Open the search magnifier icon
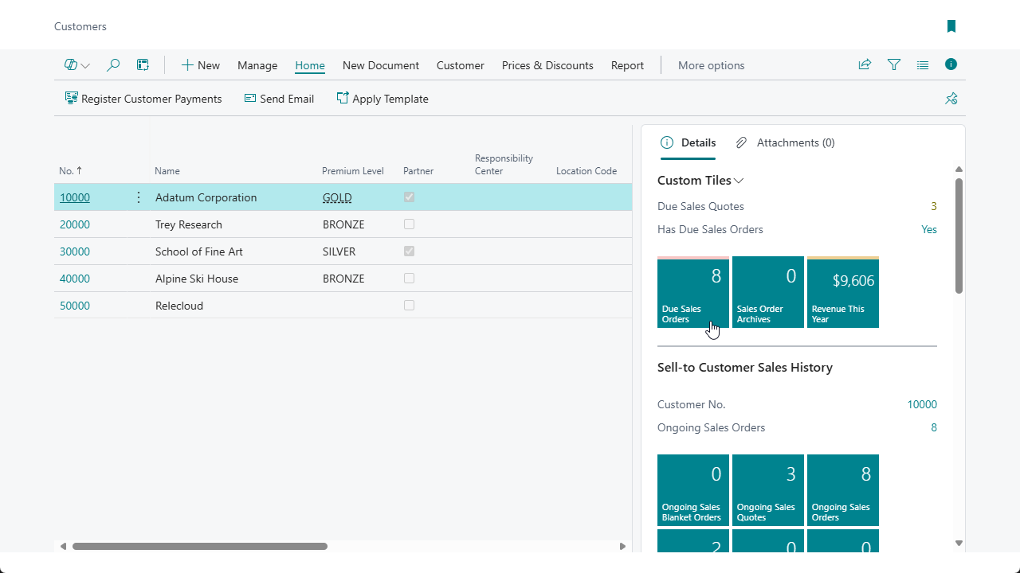Viewport: 1020px width, 573px height. (113, 65)
